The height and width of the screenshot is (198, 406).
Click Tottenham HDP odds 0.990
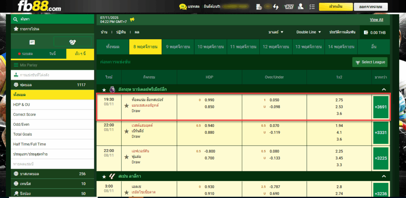(x=209, y=100)
